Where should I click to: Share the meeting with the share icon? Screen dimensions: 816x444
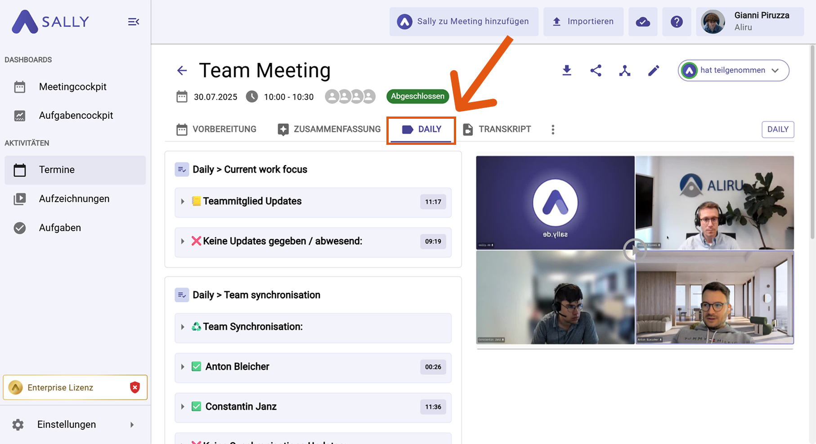point(596,70)
